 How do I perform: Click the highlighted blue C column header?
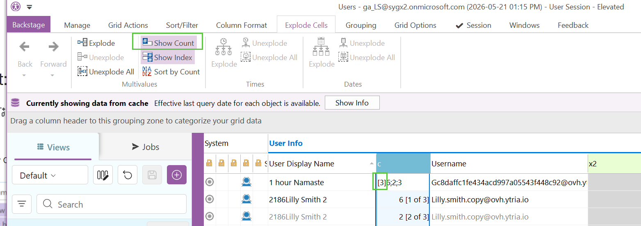pyautogui.click(x=403, y=163)
